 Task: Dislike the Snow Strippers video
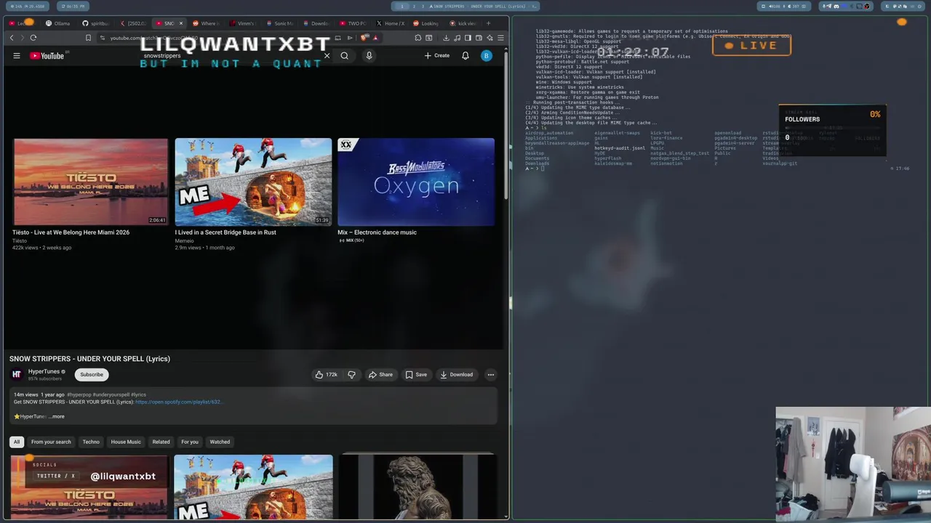pos(351,375)
